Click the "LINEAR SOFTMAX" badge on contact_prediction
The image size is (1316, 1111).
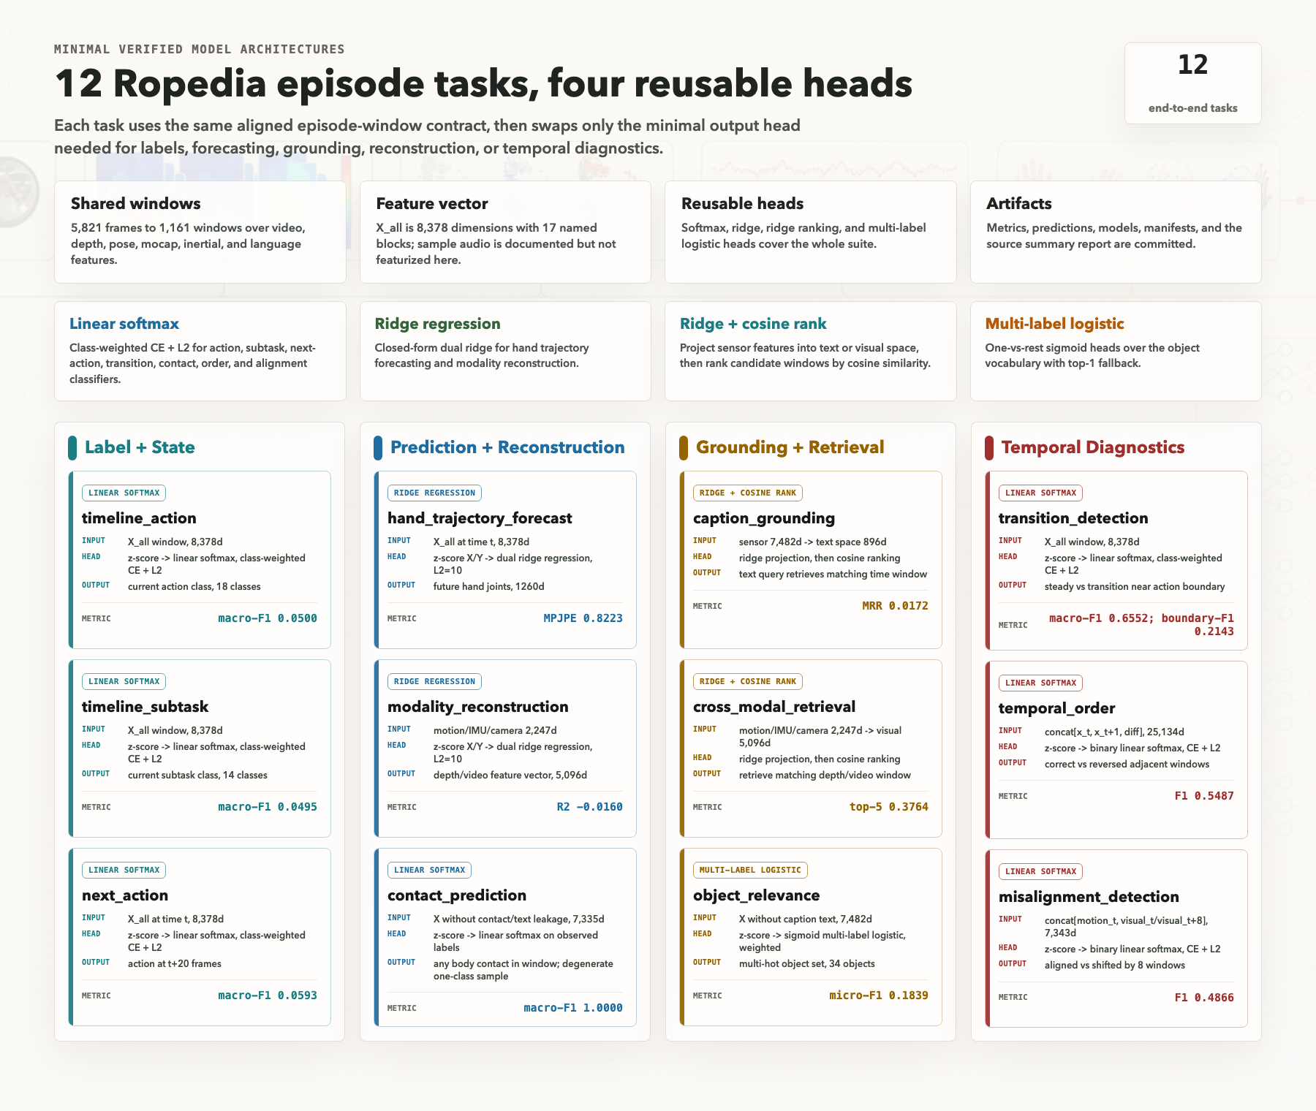click(430, 870)
